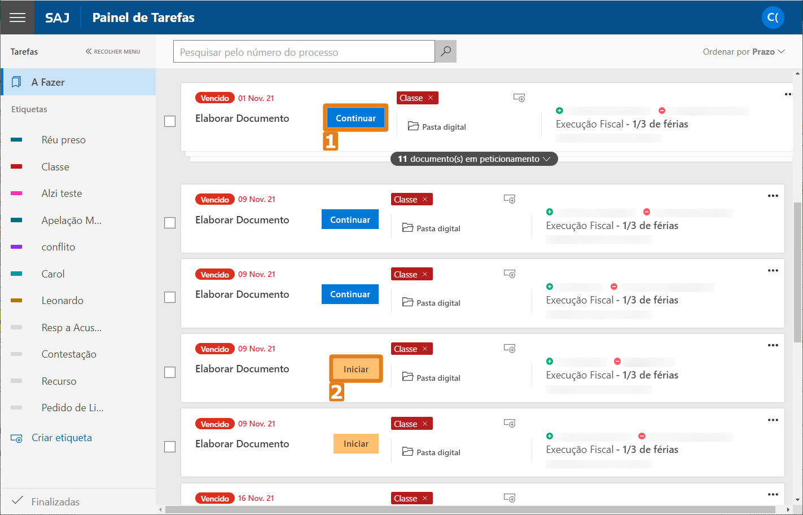Click Continuar on first 09 Nov. 21 task
Image resolution: width=803 pixels, height=515 pixels.
350,219
